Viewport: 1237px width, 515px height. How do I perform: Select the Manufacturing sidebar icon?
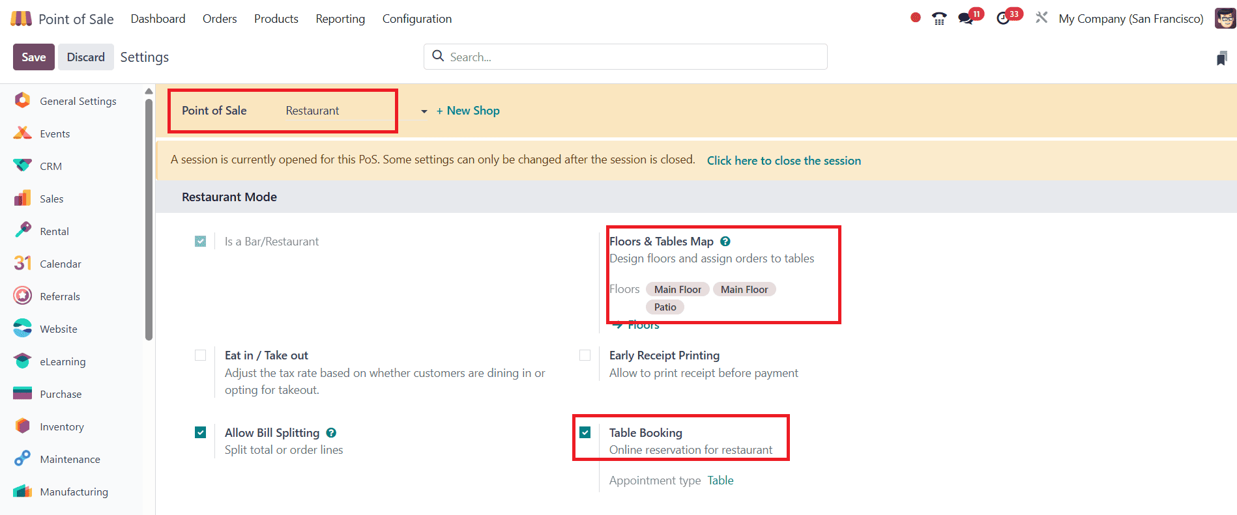tap(23, 491)
